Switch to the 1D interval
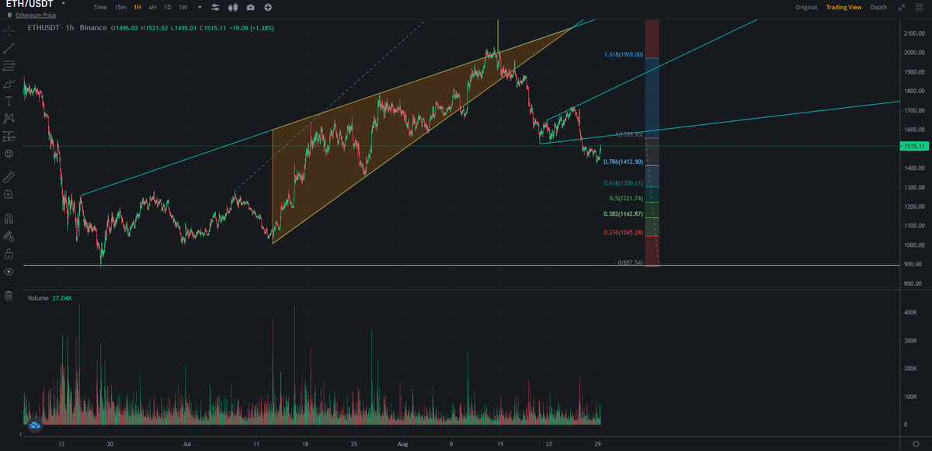This screenshot has width=932, height=451. pyautogui.click(x=167, y=7)
